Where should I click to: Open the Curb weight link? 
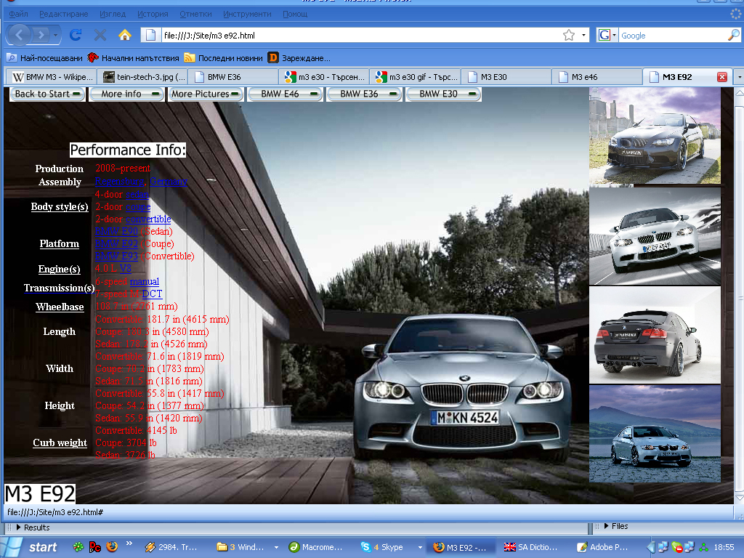pos(60,442)
